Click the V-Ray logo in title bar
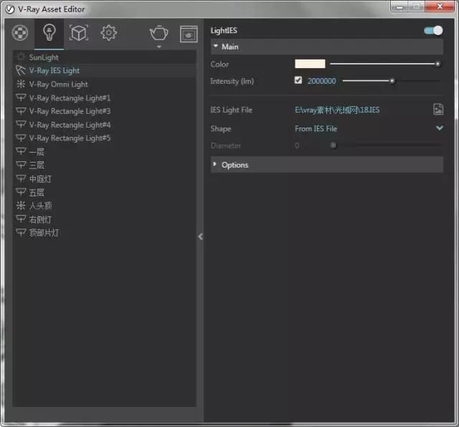This screenshot has height=427, width=459. pos(10,9)
